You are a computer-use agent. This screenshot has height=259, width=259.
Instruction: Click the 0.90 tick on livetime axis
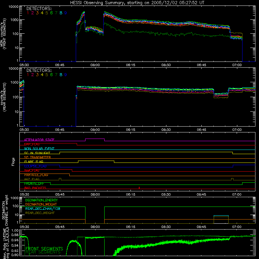[15, 255]
